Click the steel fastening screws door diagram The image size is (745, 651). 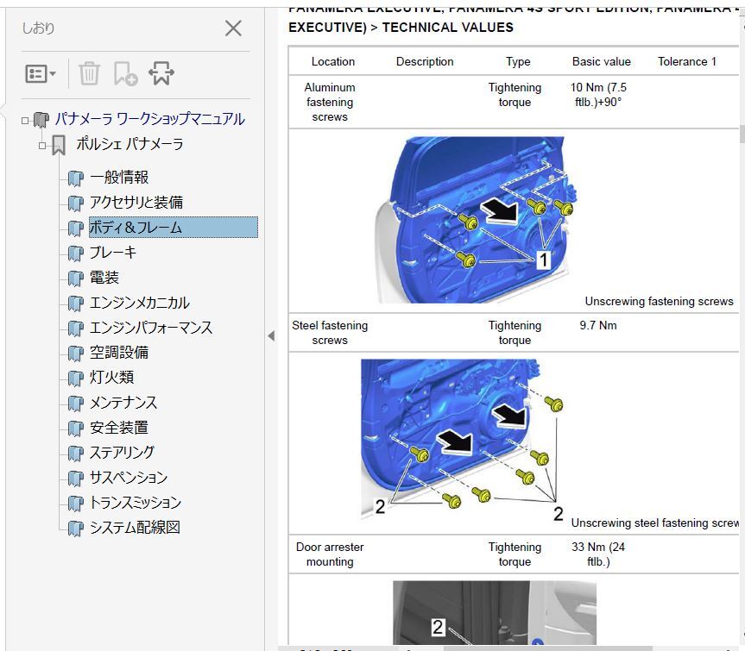tap(463, 439)
